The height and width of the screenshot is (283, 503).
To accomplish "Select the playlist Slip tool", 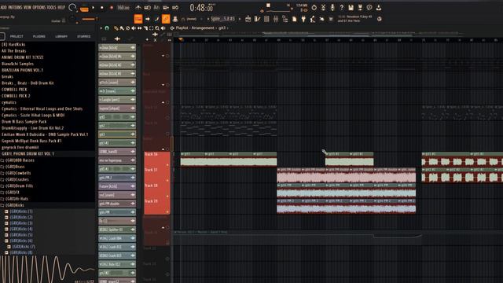I will 140,28.
